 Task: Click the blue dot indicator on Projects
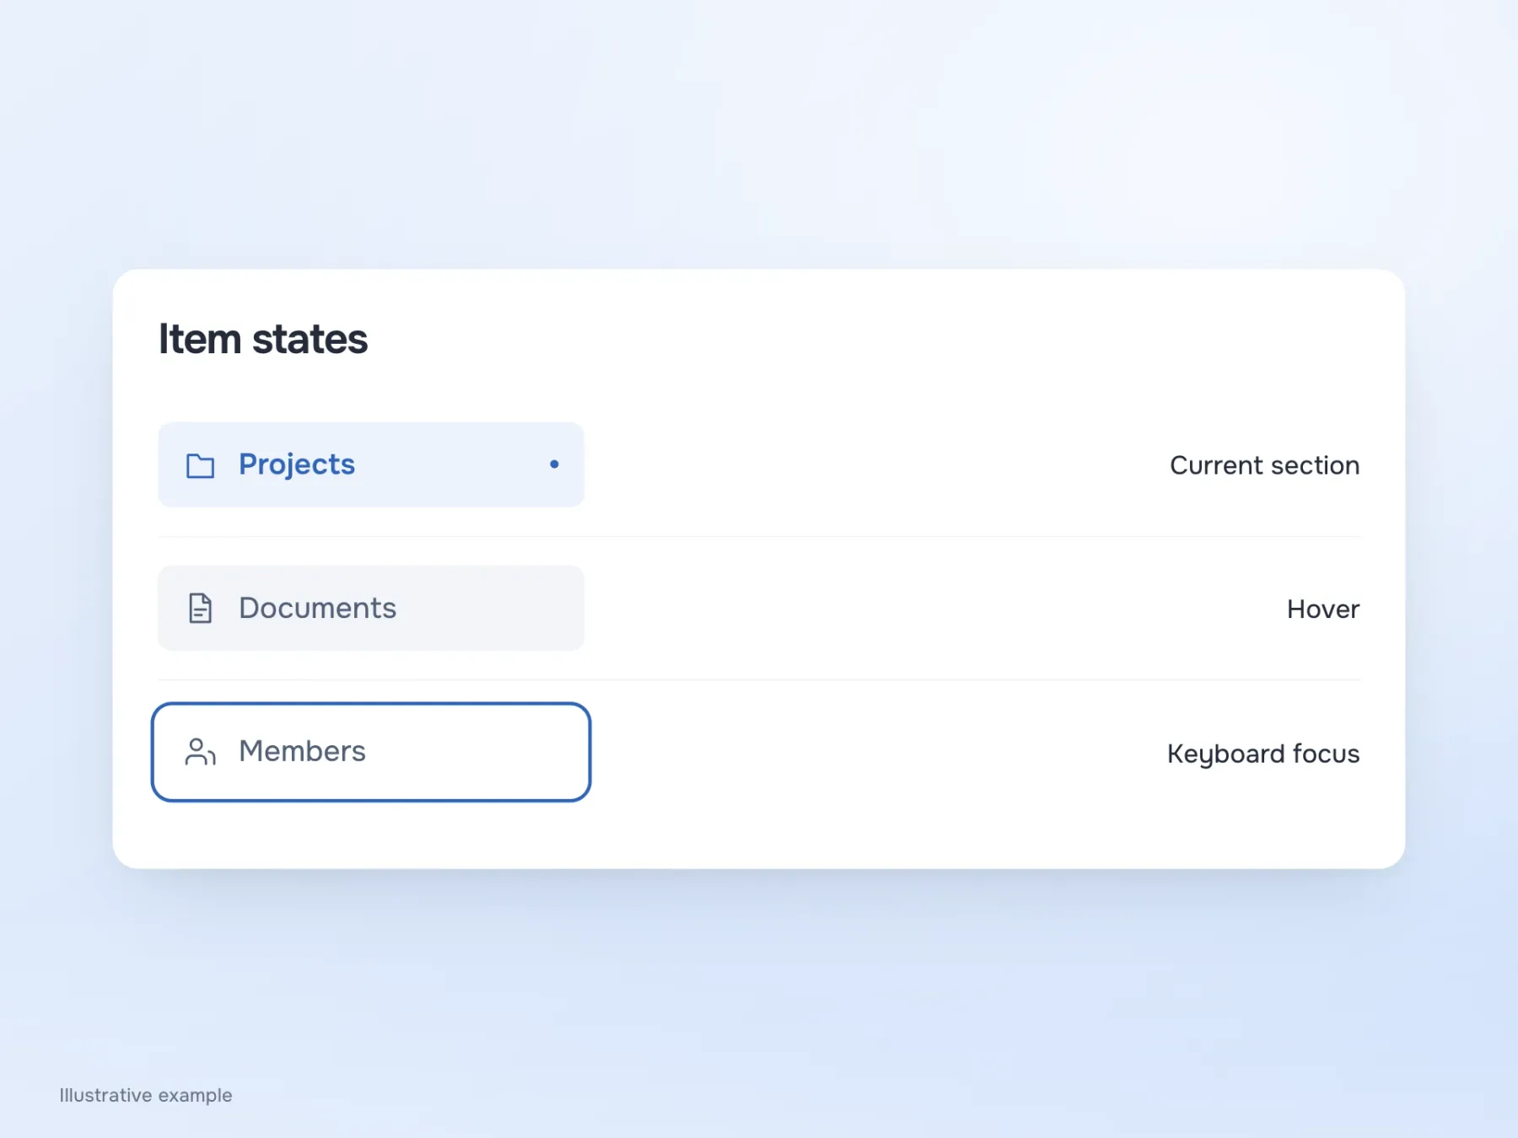[x=554, y=464]
